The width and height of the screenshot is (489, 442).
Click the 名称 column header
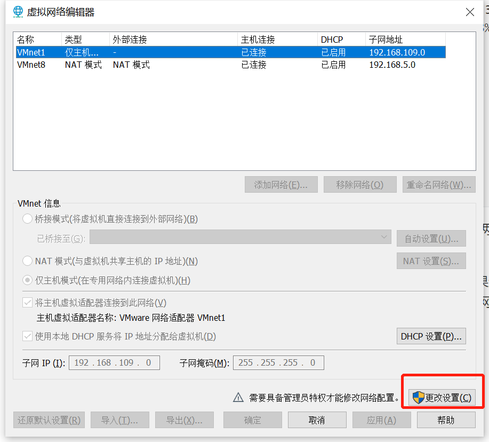pyautogui.click(x=37, y=40)
